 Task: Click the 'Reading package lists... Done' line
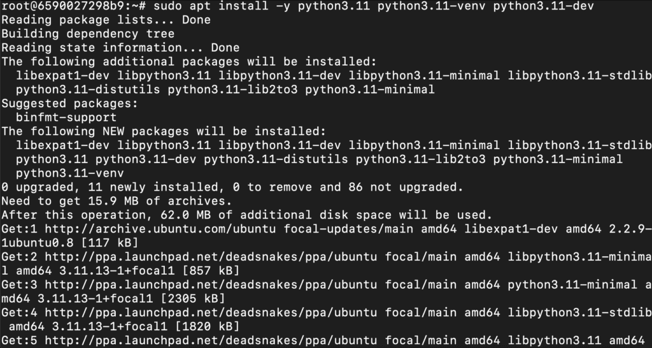click(106, 20)
